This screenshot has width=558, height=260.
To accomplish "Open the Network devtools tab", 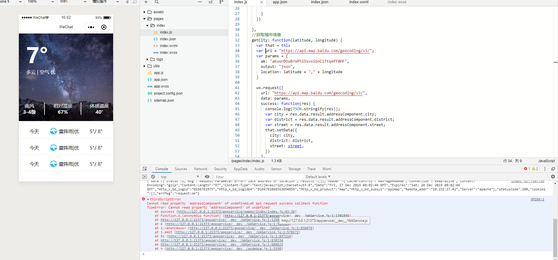I will pos(201,169).
